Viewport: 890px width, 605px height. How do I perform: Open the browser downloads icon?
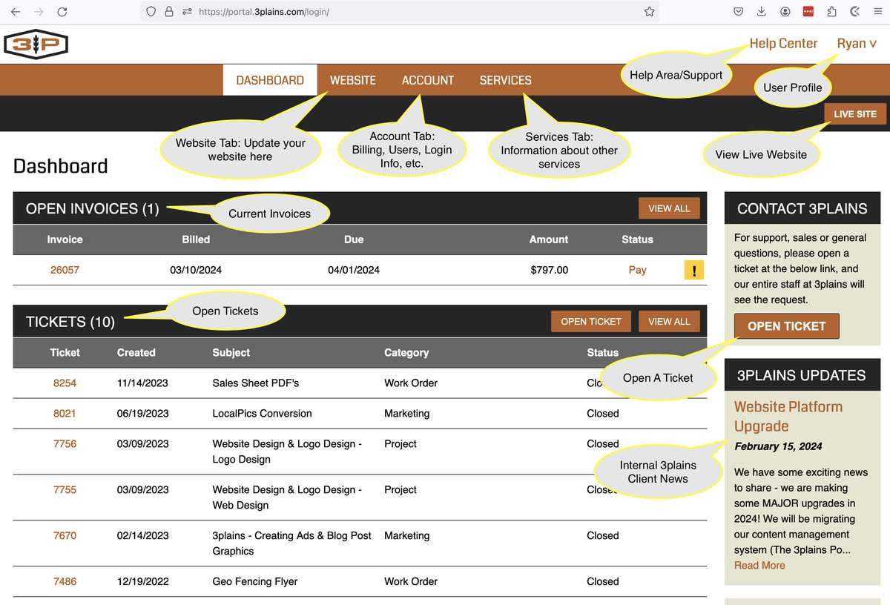(762, 12)
